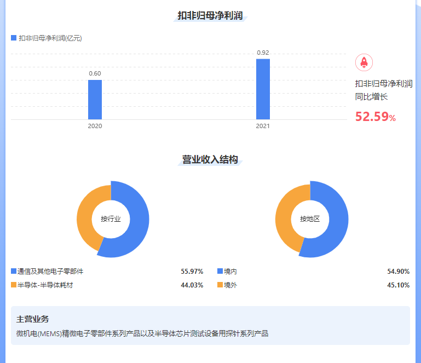Click the 0.92 value label above bar
Image resolution: width=421 pixels, height=363 pixels.
[263, 53]
